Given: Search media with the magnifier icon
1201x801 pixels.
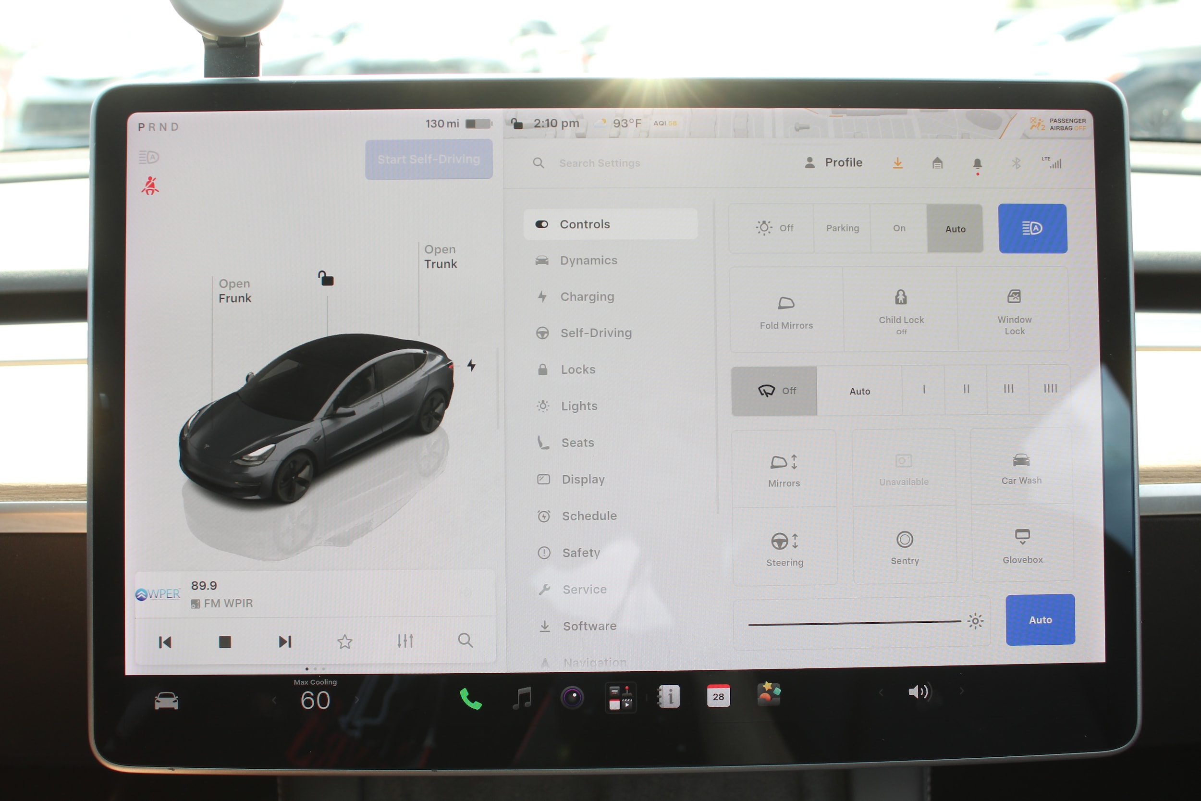Looking at the screenshot, I should coord(465,640).
